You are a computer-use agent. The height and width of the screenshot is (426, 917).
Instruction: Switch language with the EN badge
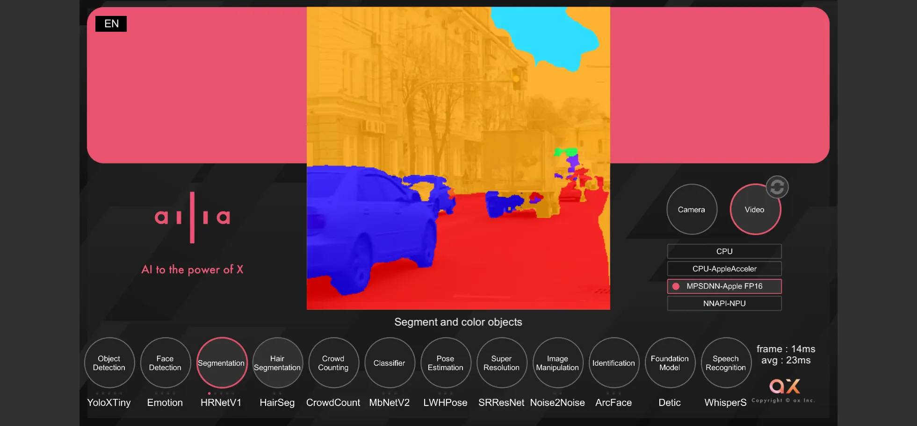[x=111, y=24]
